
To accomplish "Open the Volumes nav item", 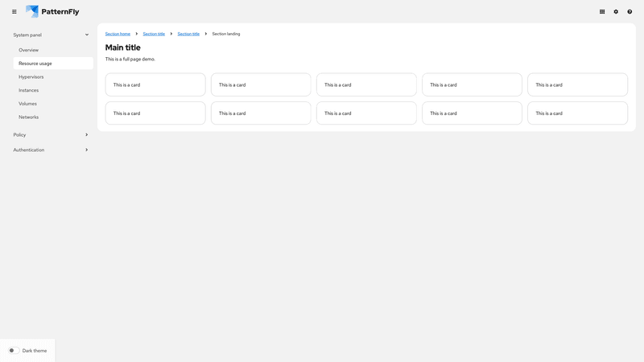I will 27,104.
